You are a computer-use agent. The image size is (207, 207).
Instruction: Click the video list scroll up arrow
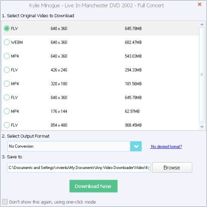click(x=202, y=25)
